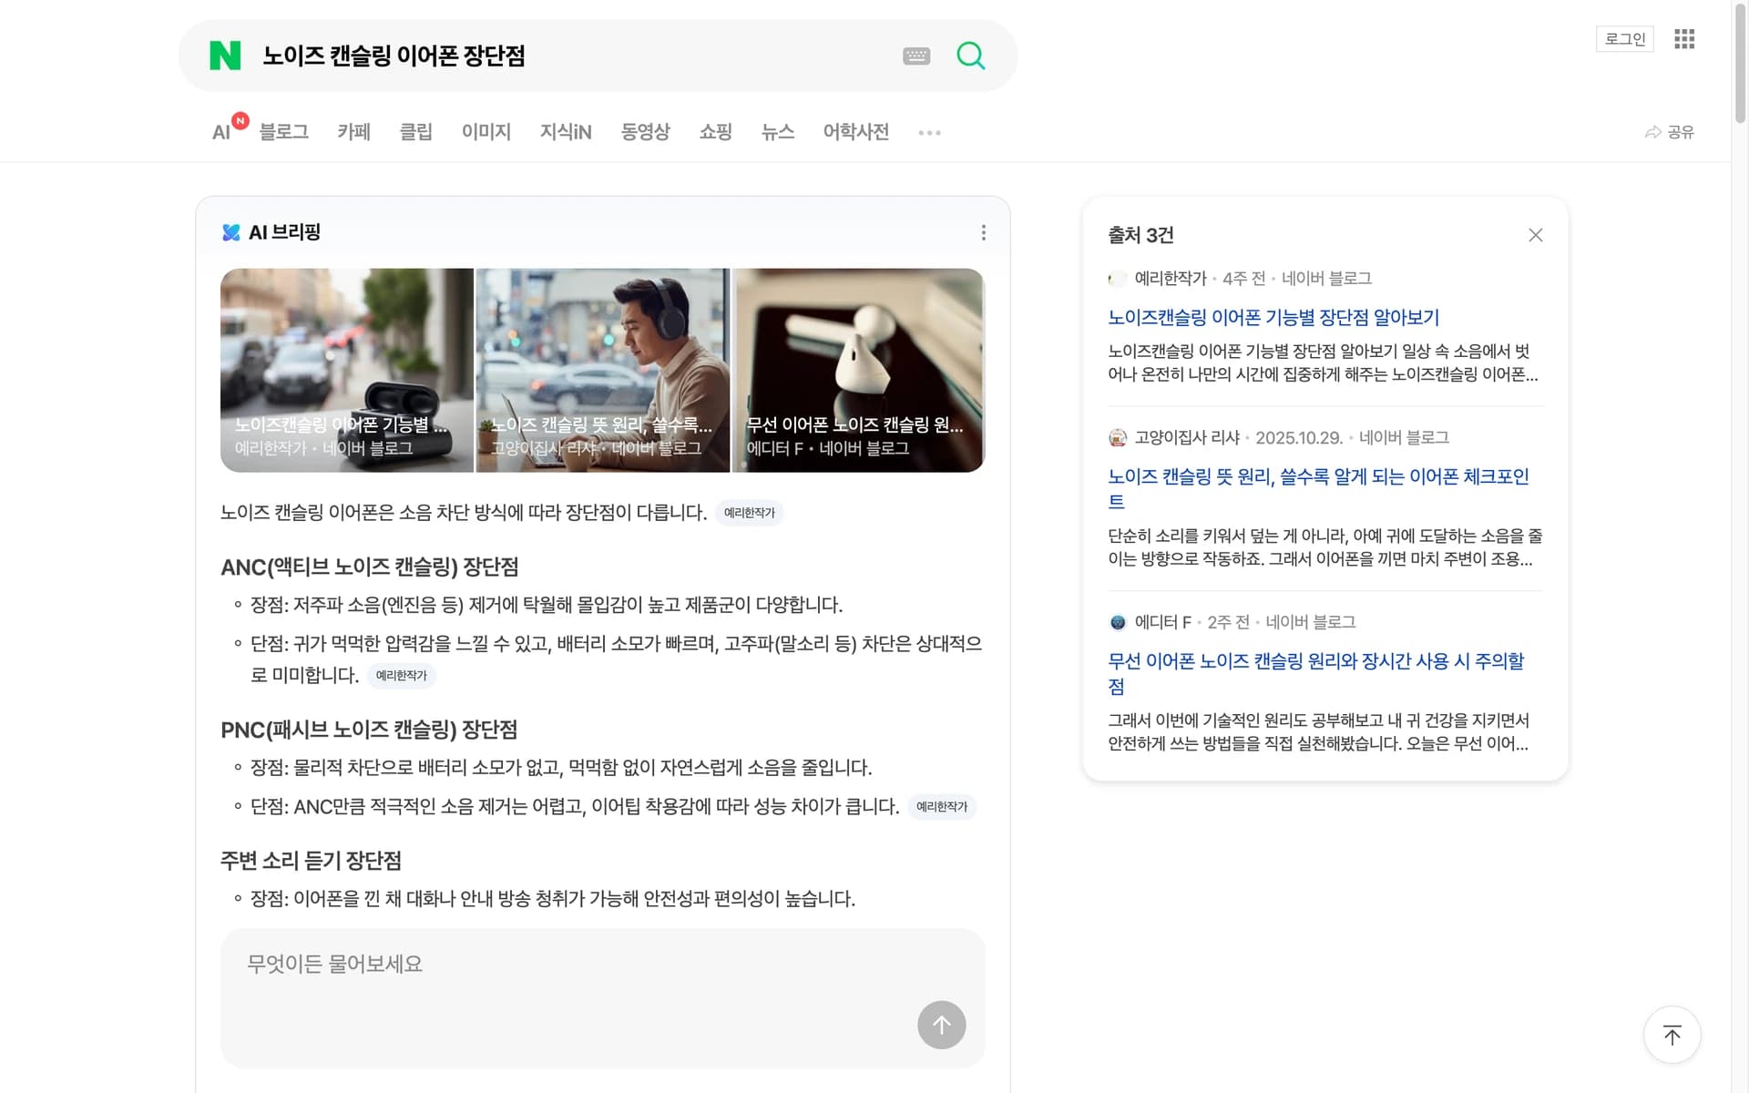Click author name 에디터 F in sources
The height and width of the screenshot is (1093, 1749).
pyautogui.click(x=1163, y=622)
